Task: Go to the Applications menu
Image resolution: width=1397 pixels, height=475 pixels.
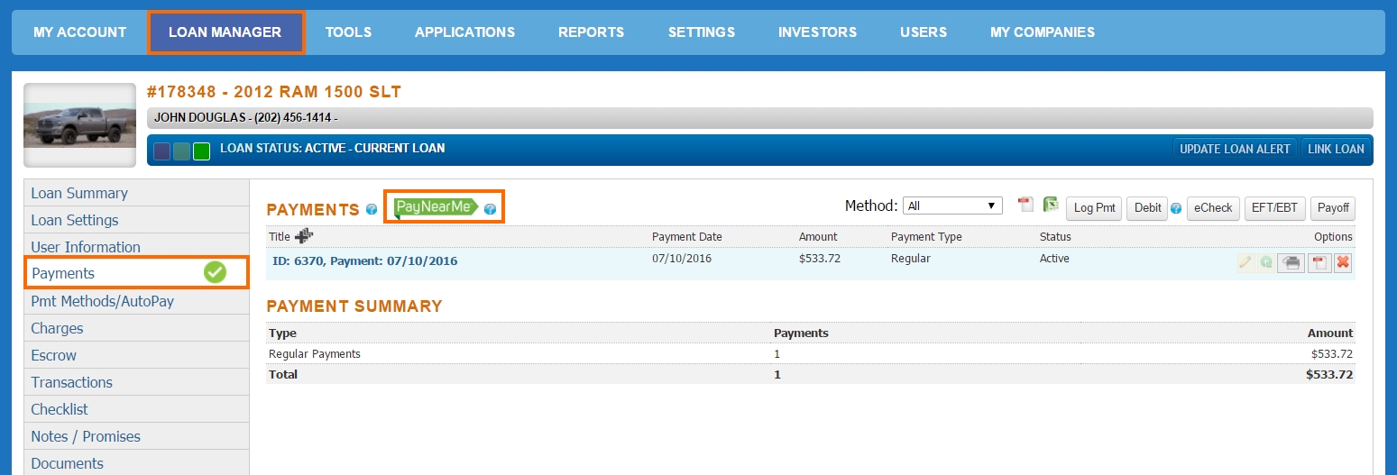Action: [x=464, y=32]
